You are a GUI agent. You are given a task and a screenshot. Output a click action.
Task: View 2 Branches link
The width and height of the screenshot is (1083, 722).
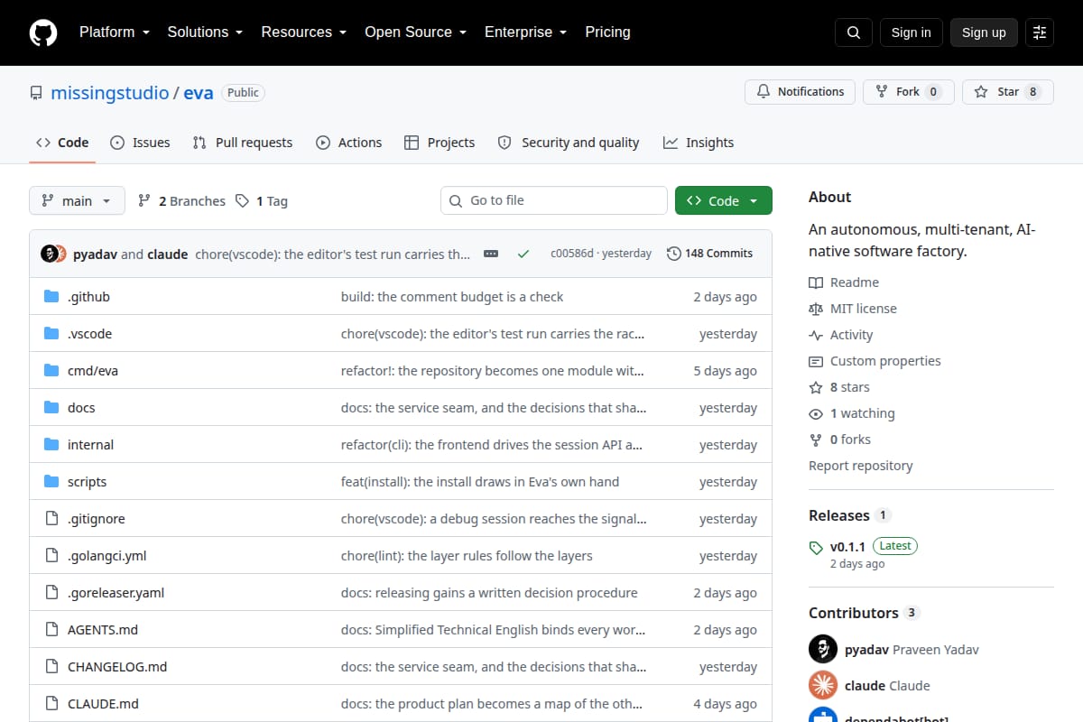click(181, 201)
